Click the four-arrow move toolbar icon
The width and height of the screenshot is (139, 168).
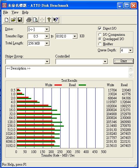42,20
